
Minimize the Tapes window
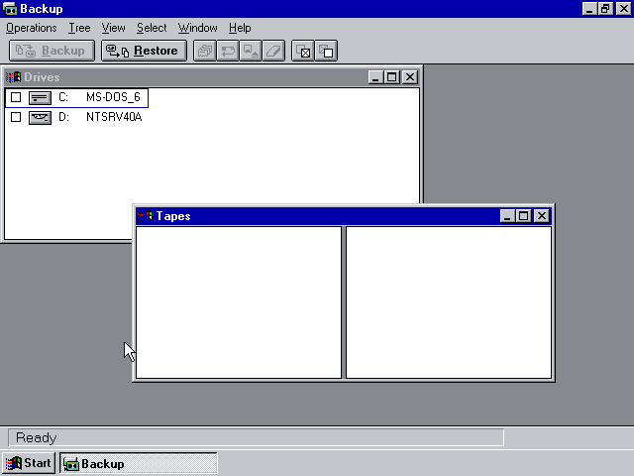coord(508,216)
